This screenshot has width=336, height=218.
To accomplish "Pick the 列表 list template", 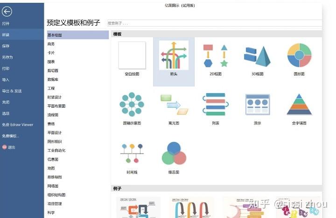I will pos(216,104).
